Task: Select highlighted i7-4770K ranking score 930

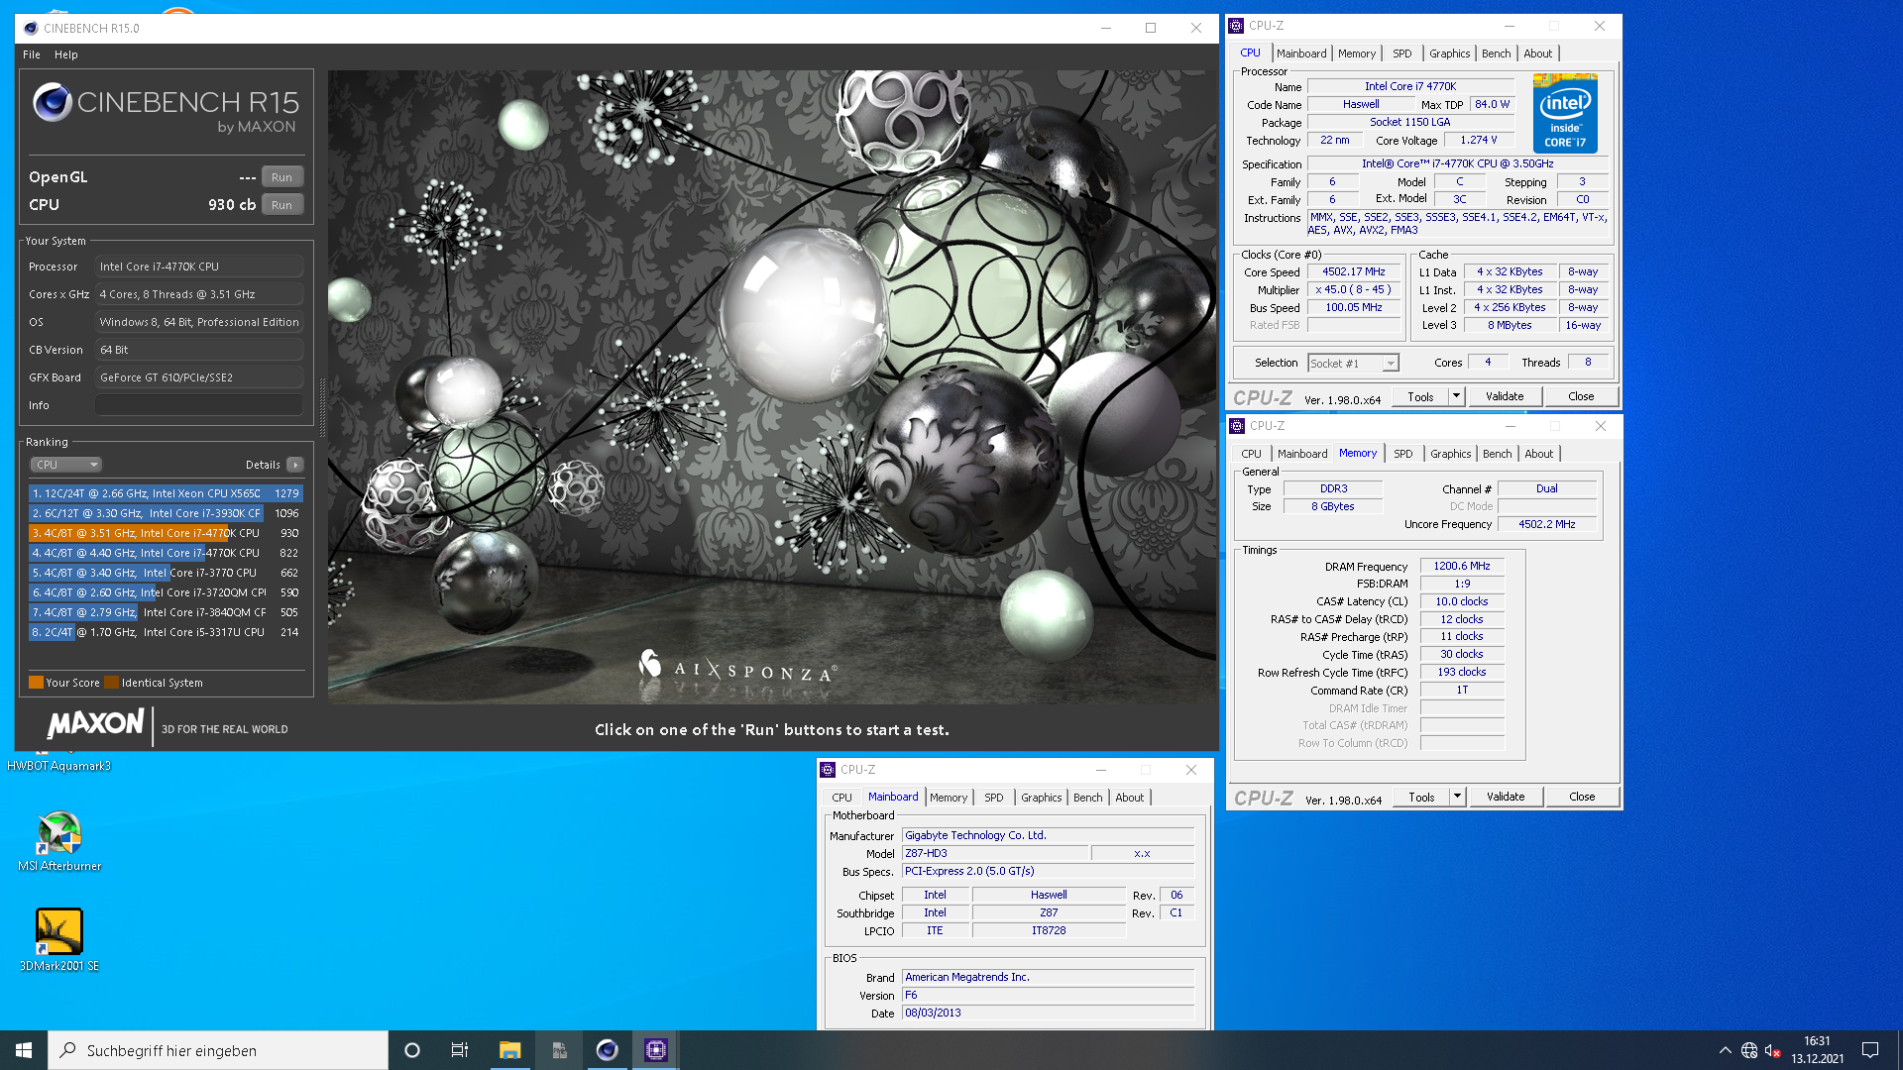Action: pos(166,533)
